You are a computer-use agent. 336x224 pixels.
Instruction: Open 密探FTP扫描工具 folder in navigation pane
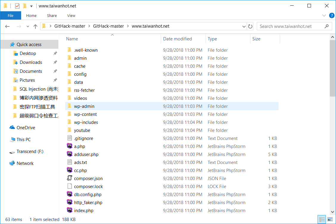[x=37, y=107]
